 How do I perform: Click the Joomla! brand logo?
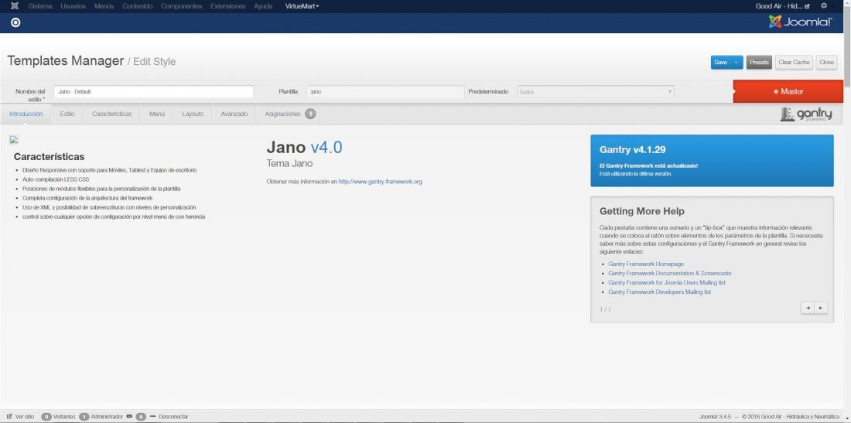pos(801,22)
